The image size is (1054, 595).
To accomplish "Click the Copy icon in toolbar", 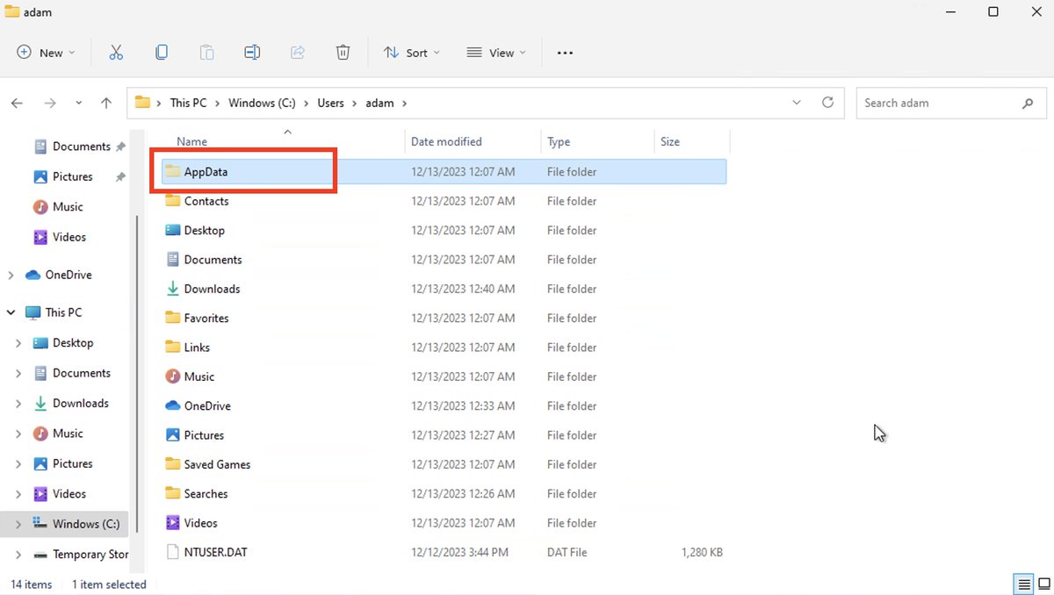I will tap(162, 53).
